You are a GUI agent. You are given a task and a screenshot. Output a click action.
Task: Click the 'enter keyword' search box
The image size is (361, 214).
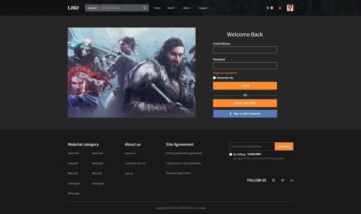click(x=123, y=8)
